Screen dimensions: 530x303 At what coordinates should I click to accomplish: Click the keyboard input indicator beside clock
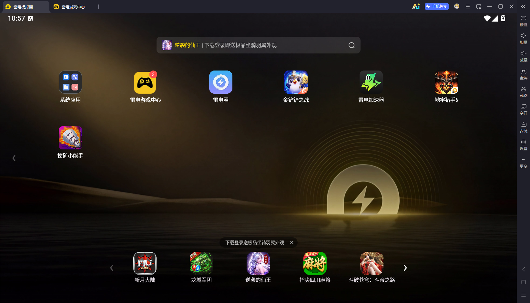30,18
